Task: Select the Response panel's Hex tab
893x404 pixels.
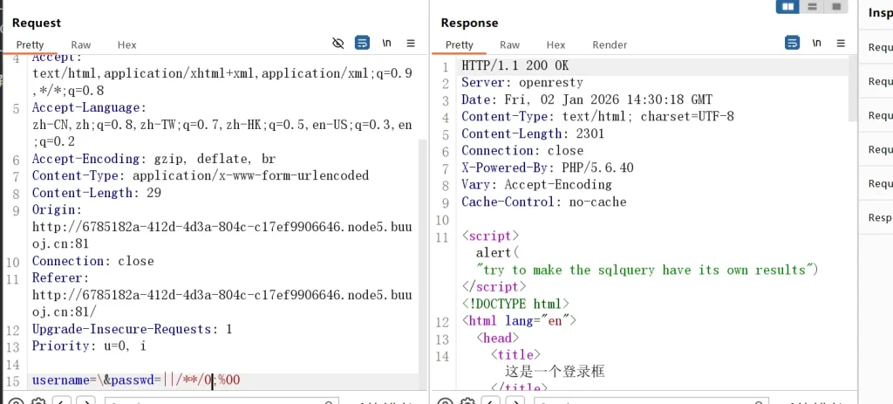Action: (x=556, y=45)
